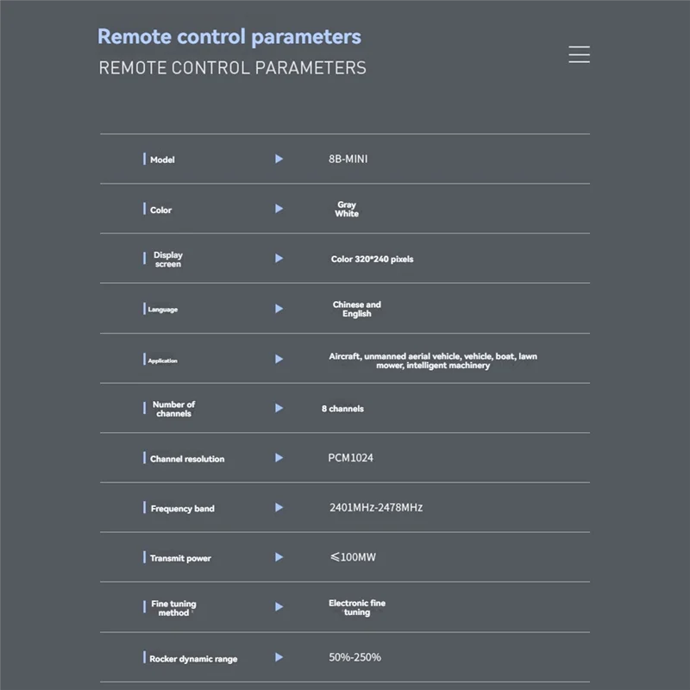This screenshot has height=690, width=690.
Task: Click the Transmit power label
Action: pyautogui.click(x=180, y=558)
